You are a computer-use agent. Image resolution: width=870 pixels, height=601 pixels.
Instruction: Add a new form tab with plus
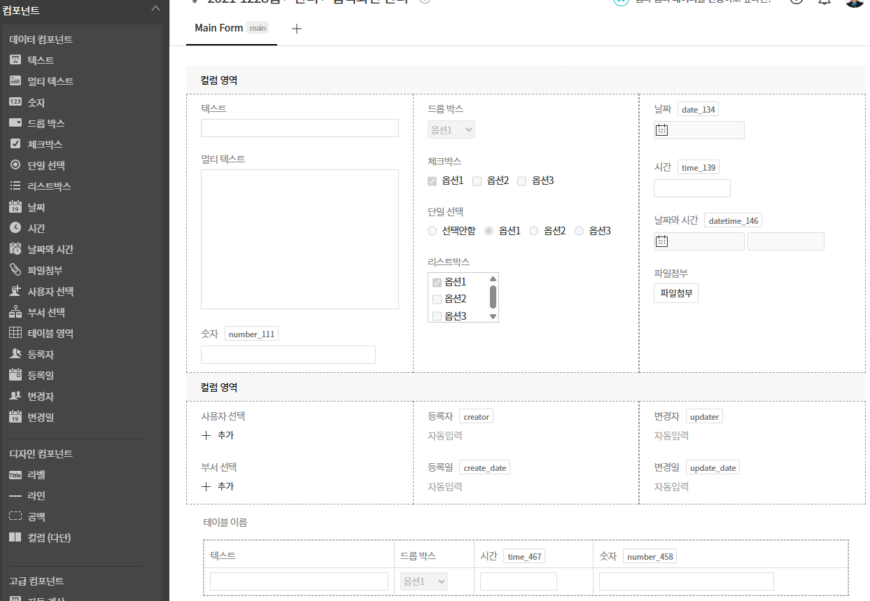[x=296, y=29]
